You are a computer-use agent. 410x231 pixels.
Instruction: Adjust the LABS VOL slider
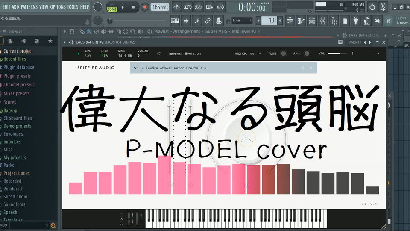point(337,53)
